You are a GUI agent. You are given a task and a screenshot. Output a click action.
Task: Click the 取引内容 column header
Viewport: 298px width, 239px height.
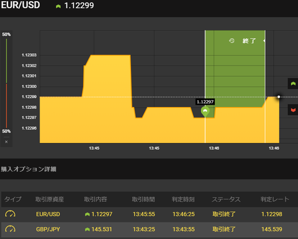click(96, 199)
